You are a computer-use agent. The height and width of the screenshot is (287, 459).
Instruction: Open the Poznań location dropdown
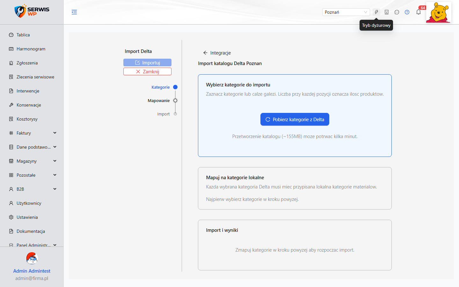pyautogui.click(x=346, y=12)
